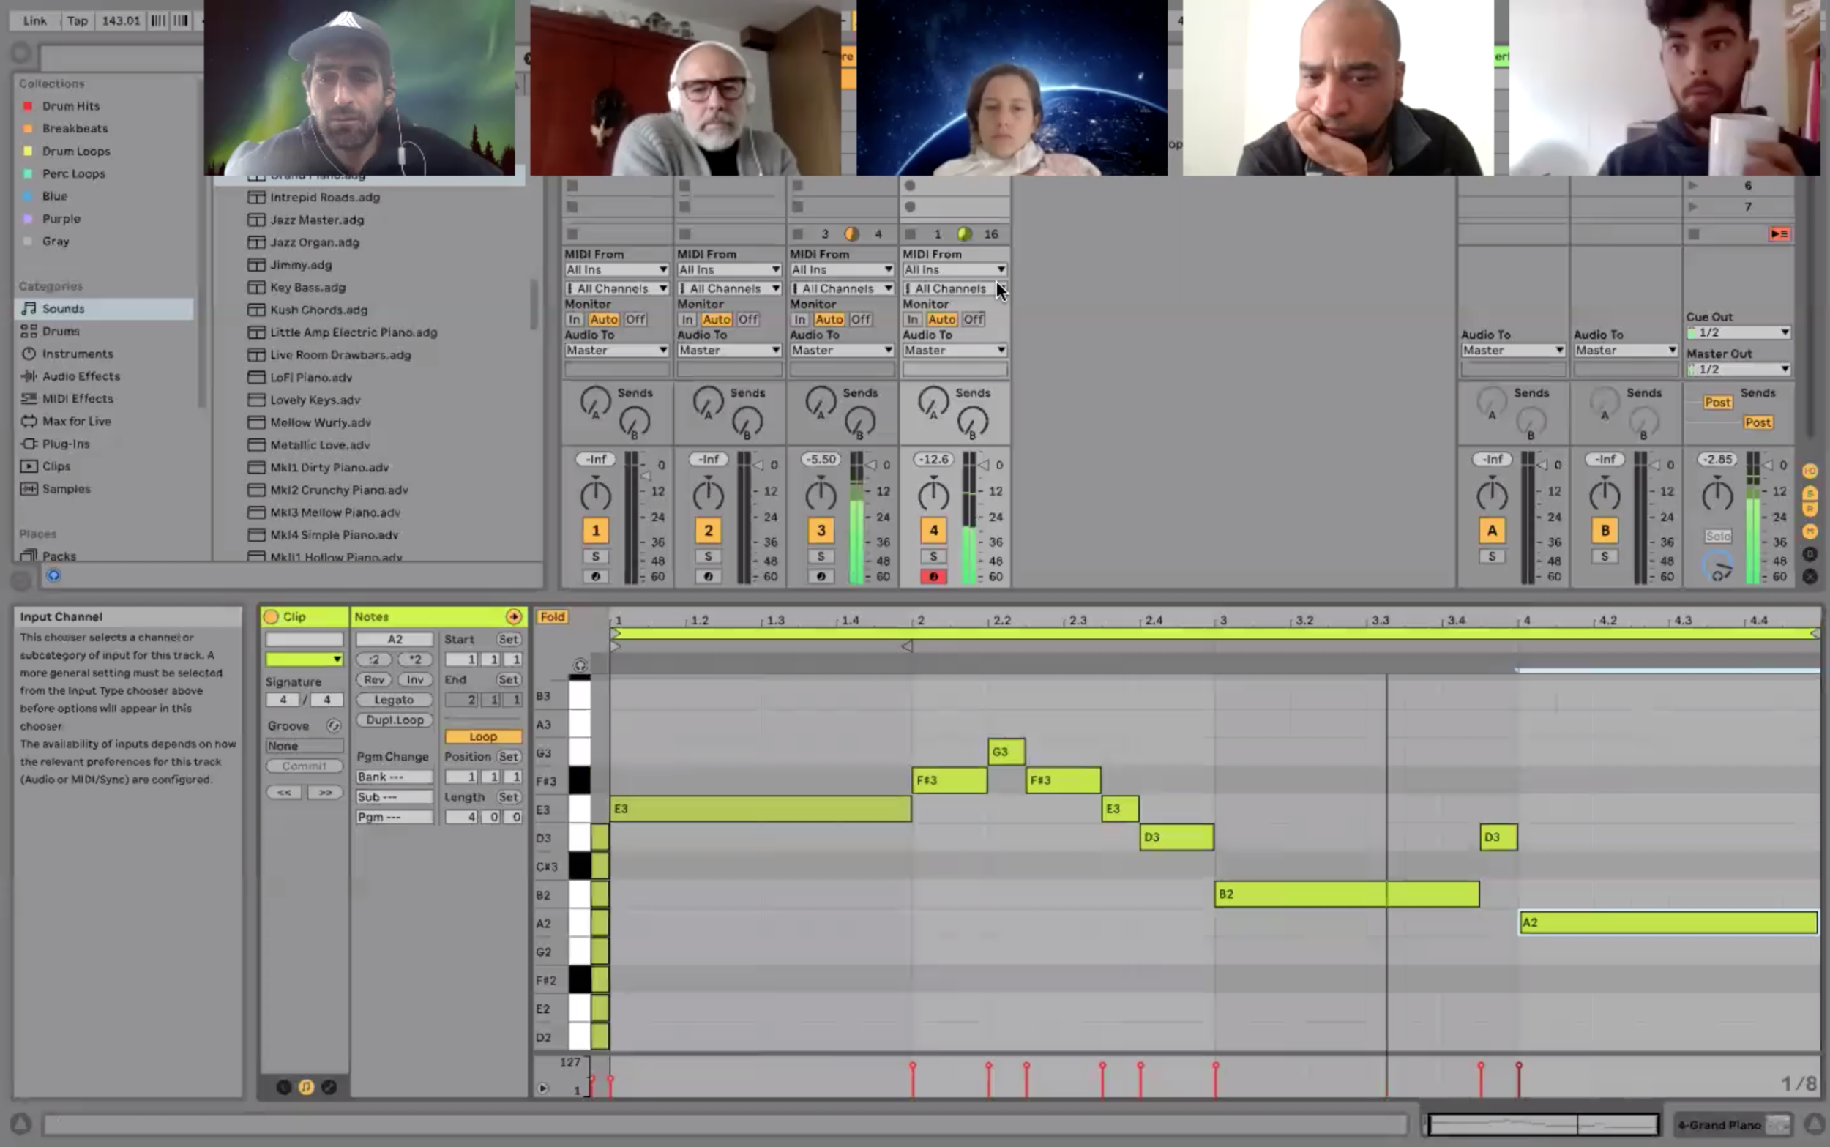Adjust the track 3 pan knob
This screenshot has width=1830, height=1147.
click(821, 495)
